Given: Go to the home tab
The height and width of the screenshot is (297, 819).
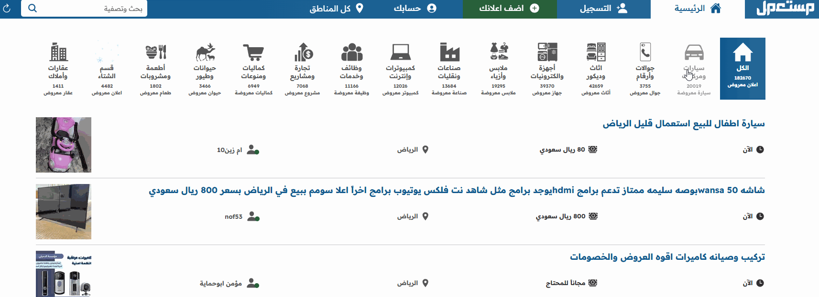Looking at the screenshot, I should click(x=697, y=9).
